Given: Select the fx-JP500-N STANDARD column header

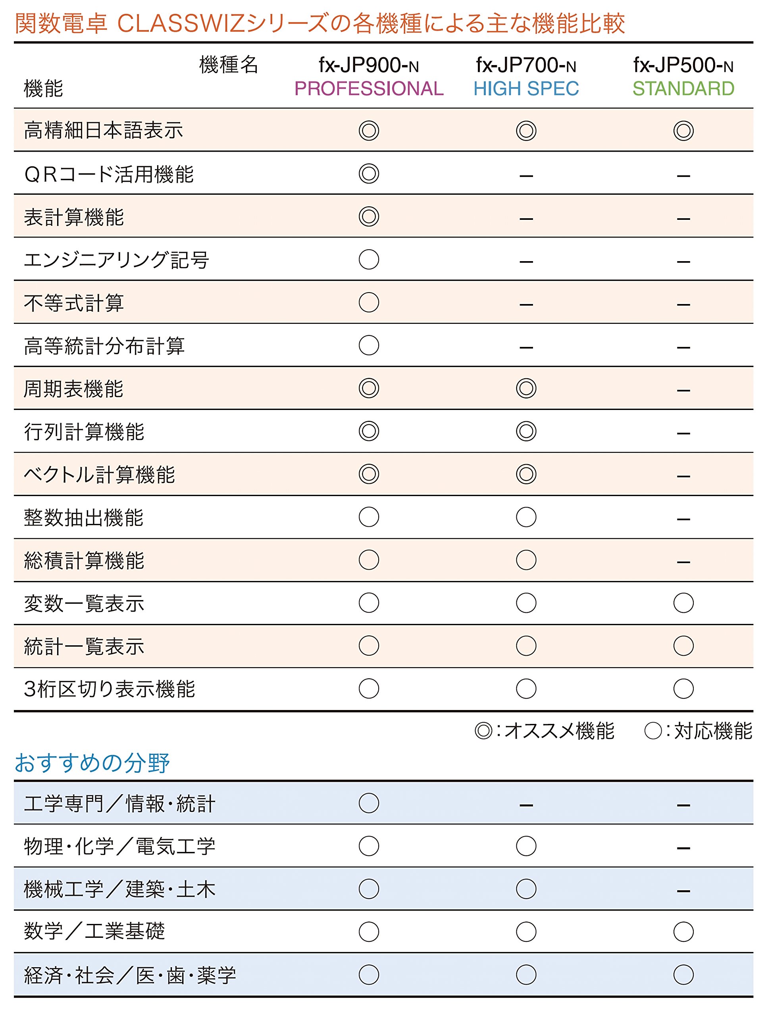Looking at the screenshot, I should (683, 76).
